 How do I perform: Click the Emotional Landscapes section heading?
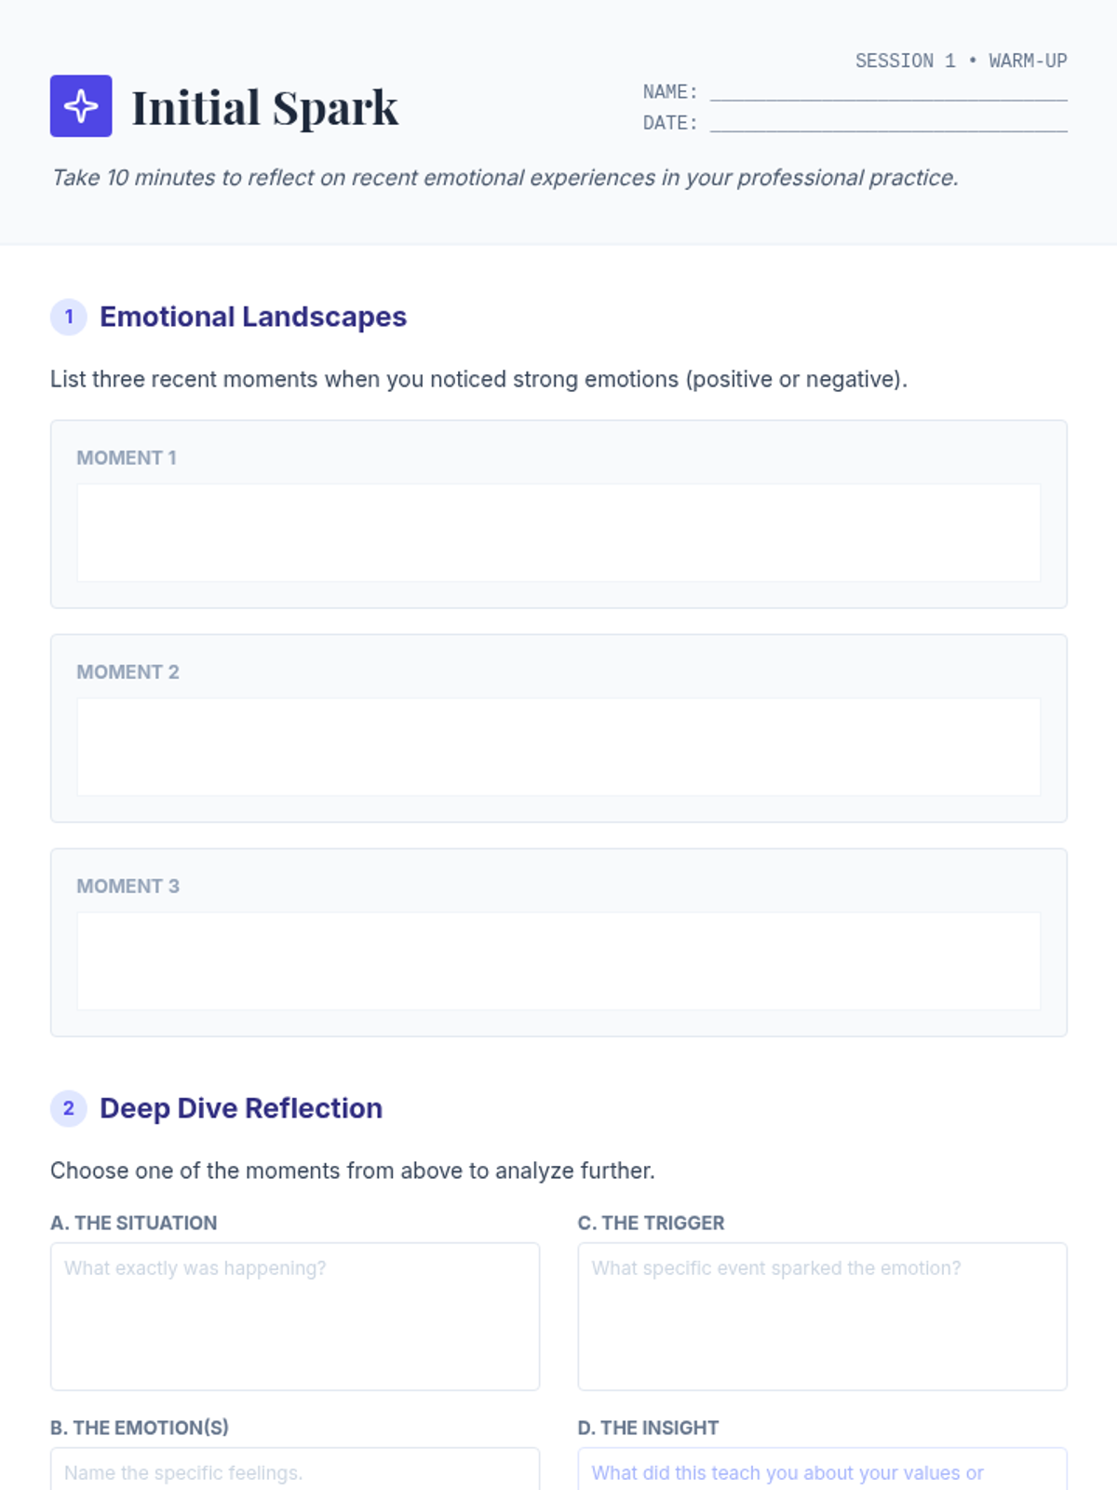pyautogui.click(x=253, y=317)
